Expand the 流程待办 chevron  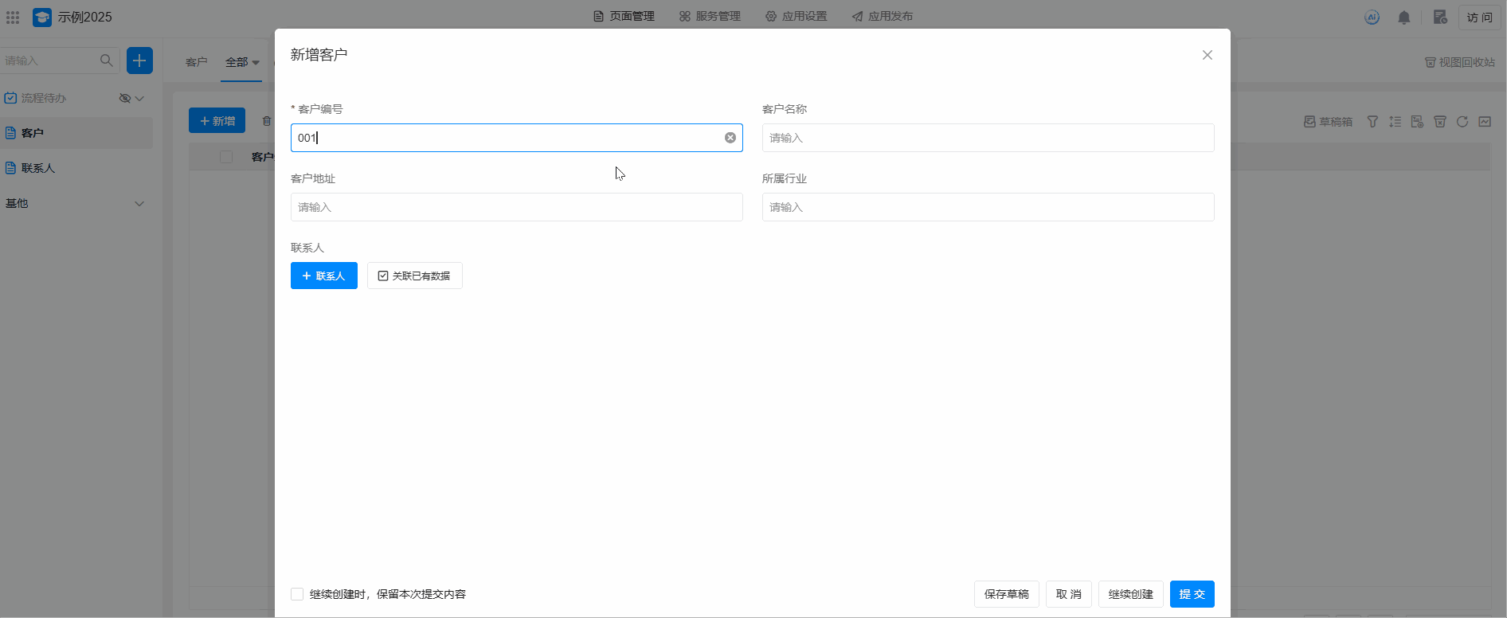pyautogui.click(x=140, y=98)
